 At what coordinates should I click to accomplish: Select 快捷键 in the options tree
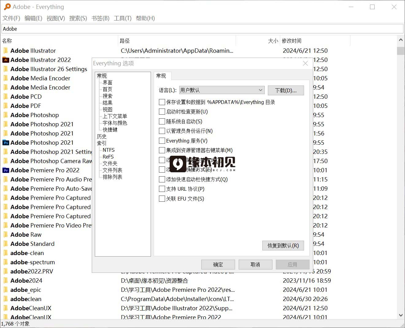click(110, 130)
